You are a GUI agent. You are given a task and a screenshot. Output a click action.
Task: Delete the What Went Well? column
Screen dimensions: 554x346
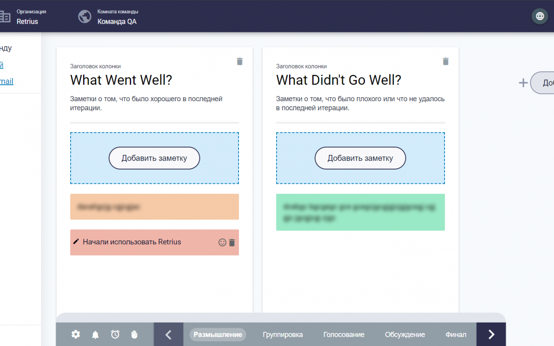(x=240, y=61)
